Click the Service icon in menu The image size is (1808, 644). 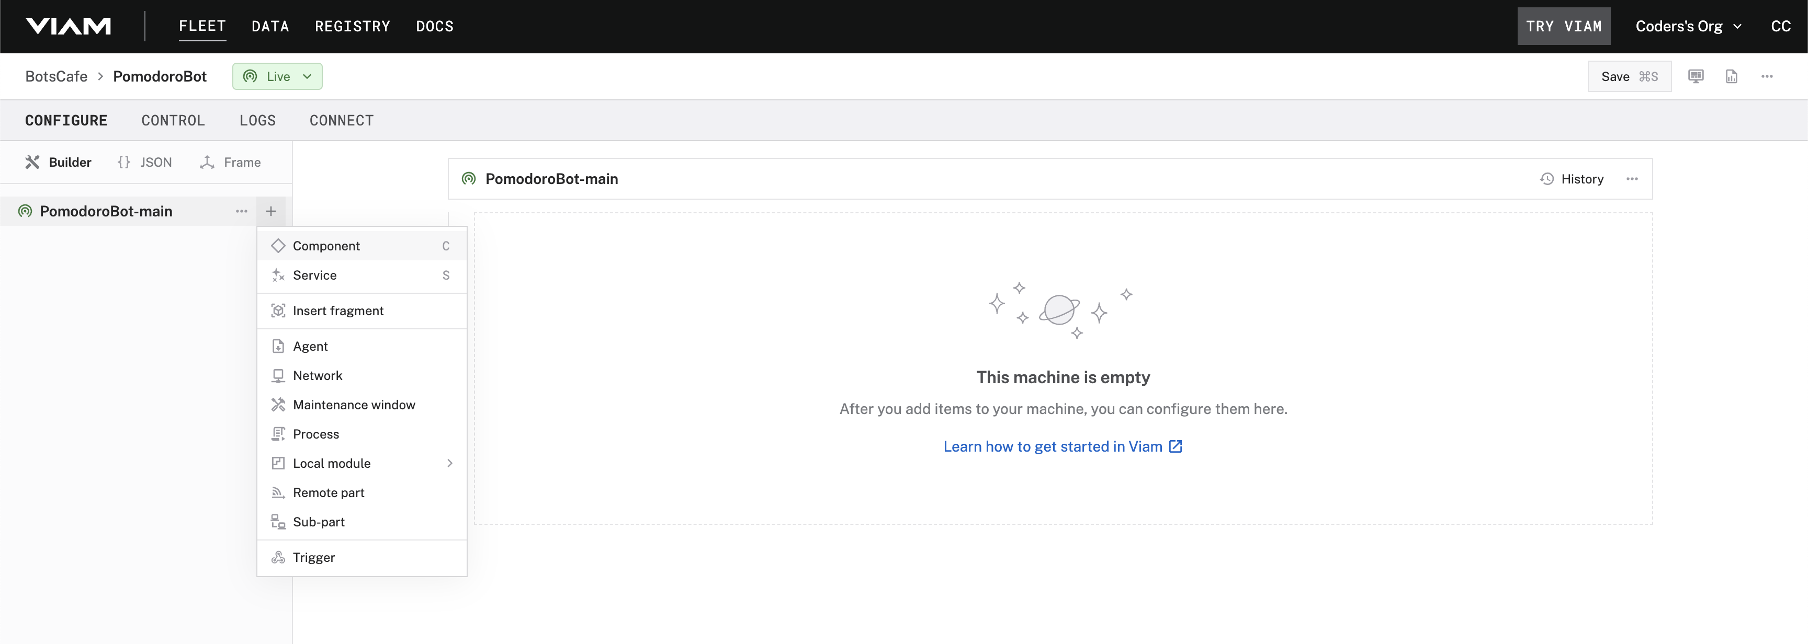277,274
